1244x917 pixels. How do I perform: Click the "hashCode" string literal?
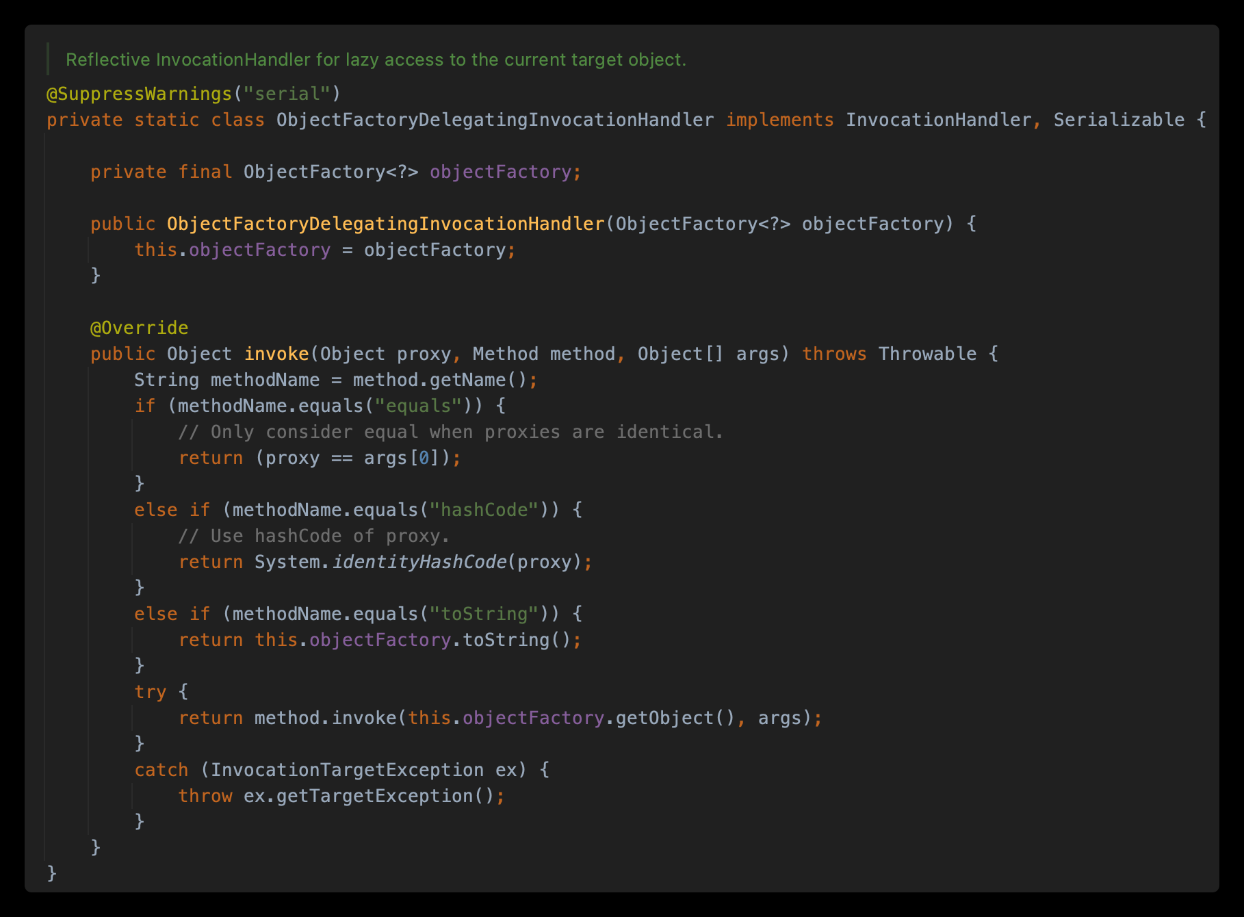(x=484, y=510)
